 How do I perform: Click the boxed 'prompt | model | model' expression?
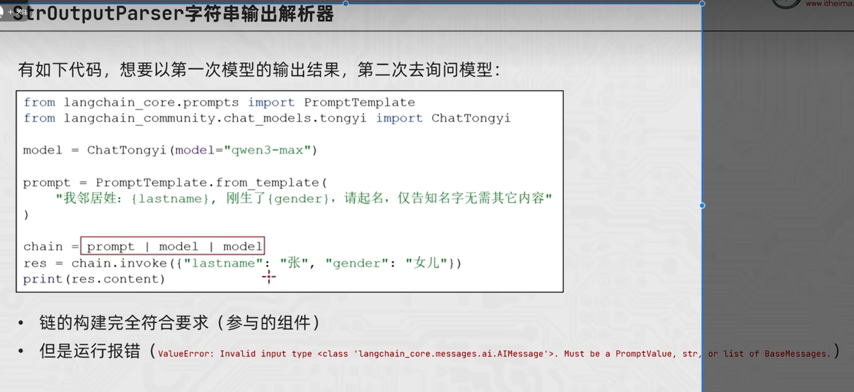173,246
